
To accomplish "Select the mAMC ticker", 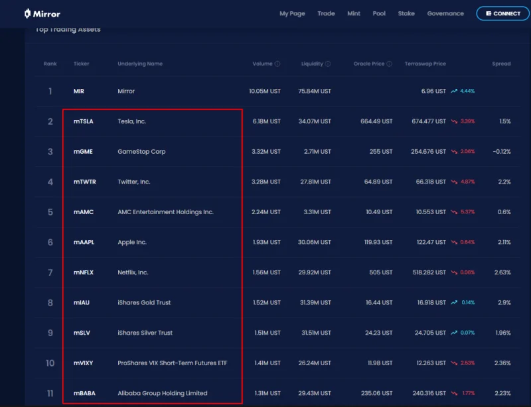I will [84, 212].
